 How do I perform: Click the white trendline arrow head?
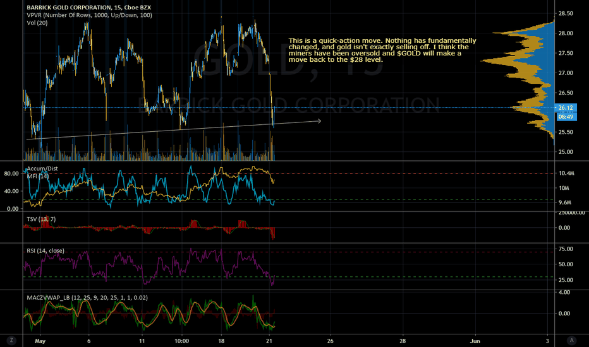pyautogui.click(x=319, y=121)
